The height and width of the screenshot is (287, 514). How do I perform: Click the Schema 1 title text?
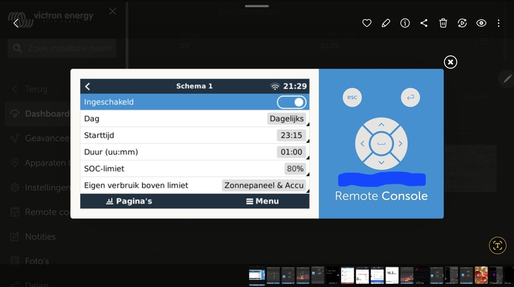click(x=195, y=86)
